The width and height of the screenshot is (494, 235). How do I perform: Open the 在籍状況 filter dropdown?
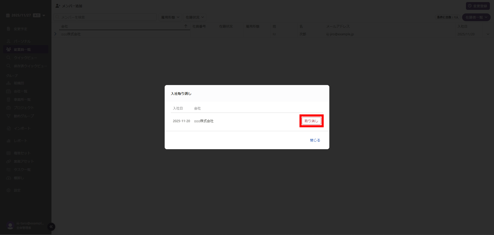195,17
